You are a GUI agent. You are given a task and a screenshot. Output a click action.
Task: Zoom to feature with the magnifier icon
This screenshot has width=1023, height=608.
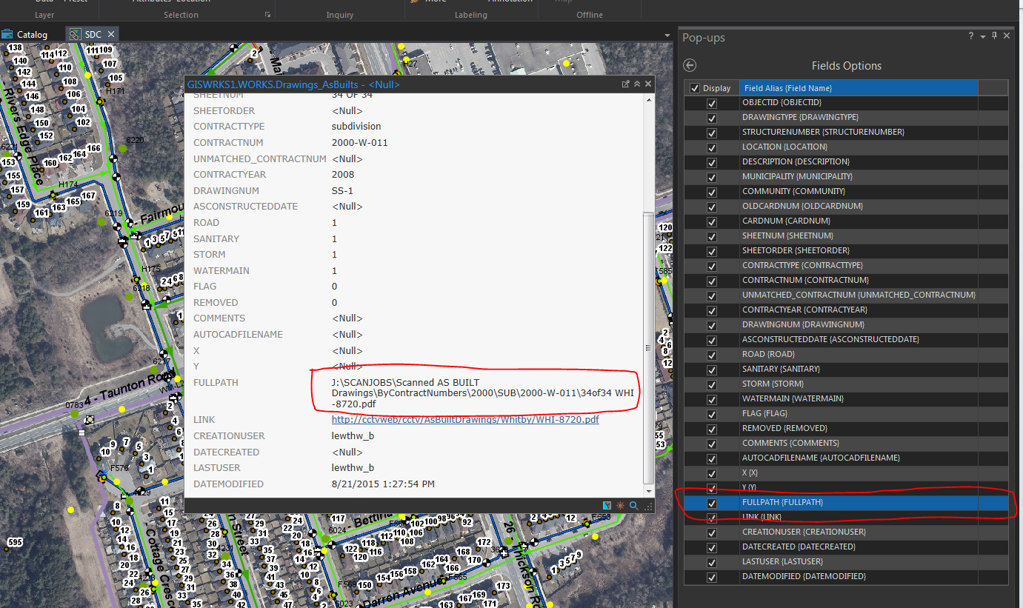point(633,506)
